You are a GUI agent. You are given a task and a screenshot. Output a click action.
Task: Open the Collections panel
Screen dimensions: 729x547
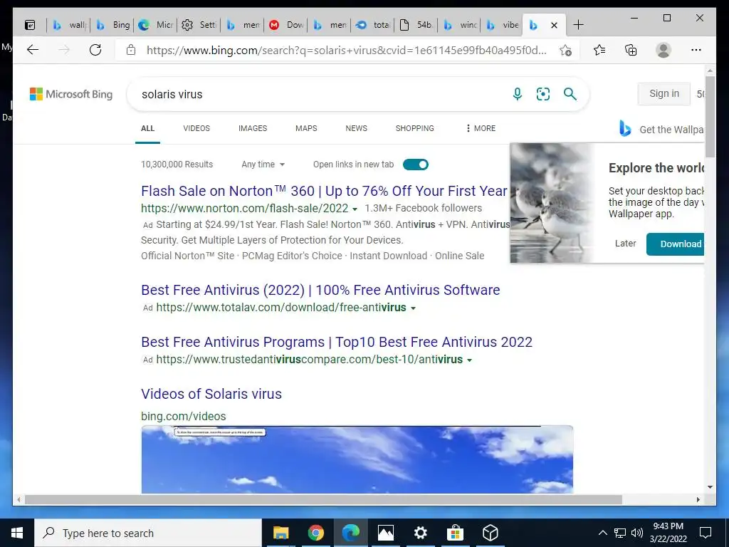point(631,50)
